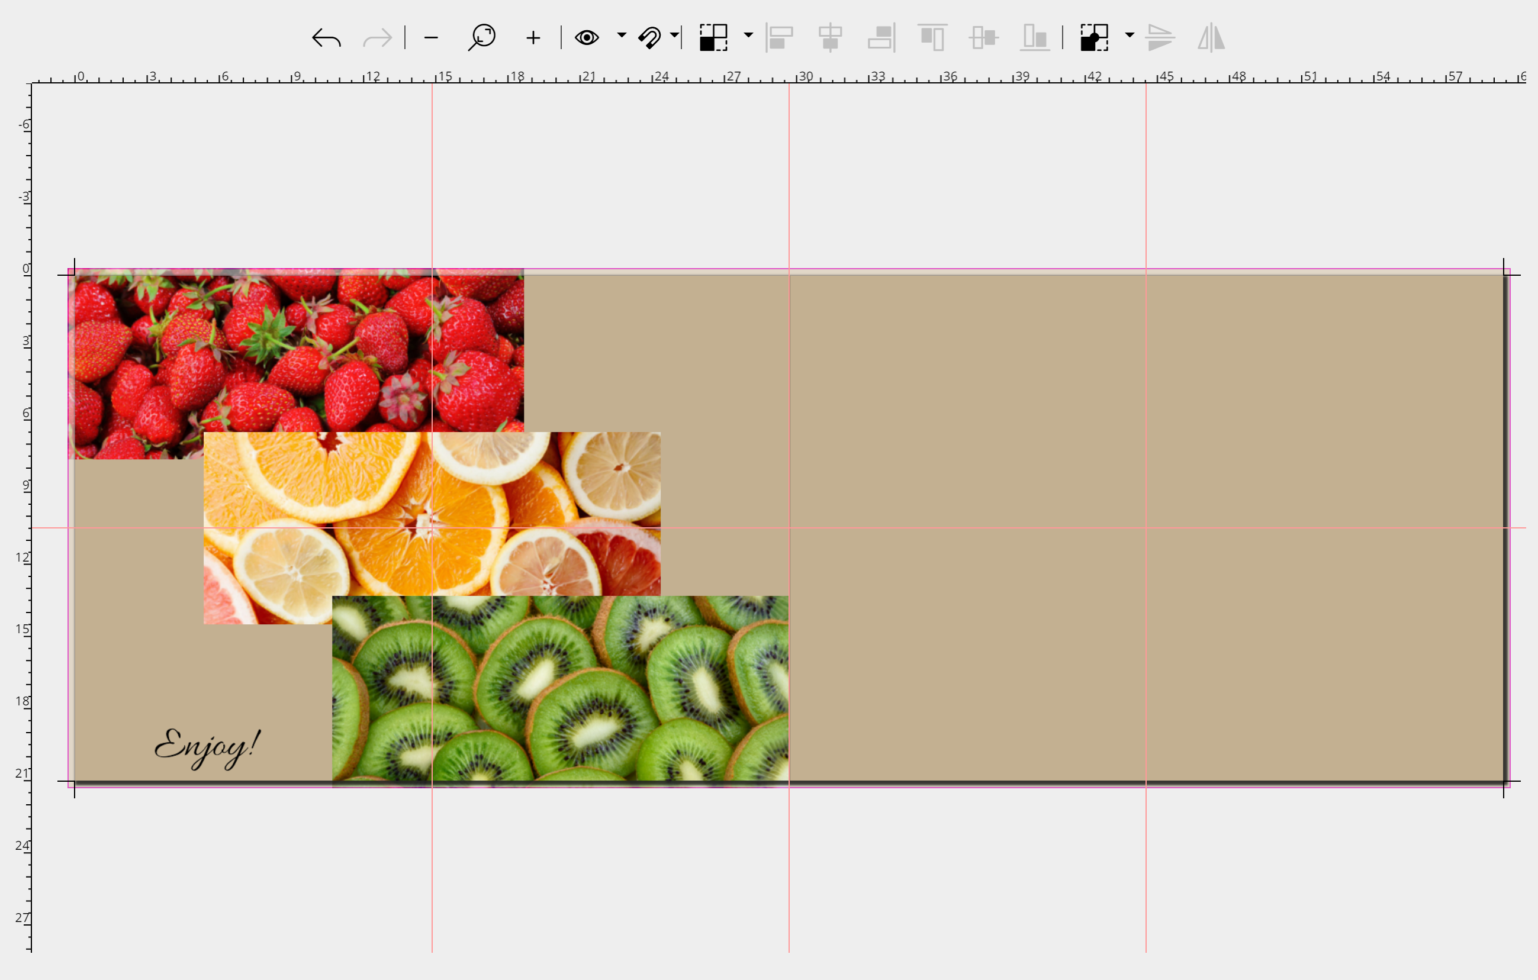The width and height of the screenshot is (1538, 980).
Task: Undo the last action
Action: [x=326, y=38]
